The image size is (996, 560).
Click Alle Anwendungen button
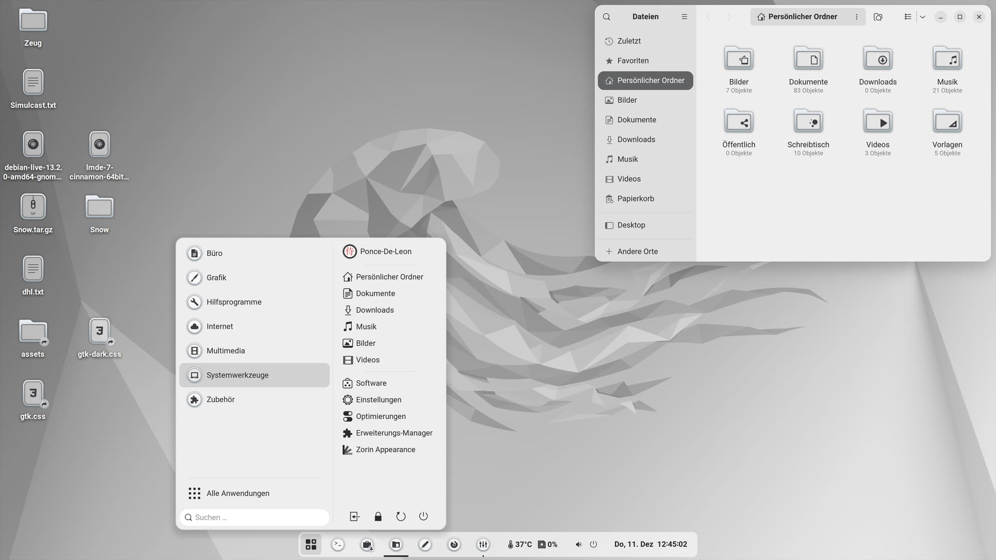pyautogui.click(x=238, y=493)
